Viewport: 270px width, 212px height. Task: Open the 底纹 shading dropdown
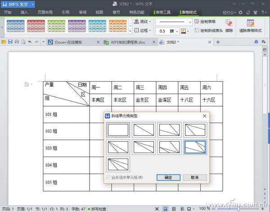[x=142, y=22]
